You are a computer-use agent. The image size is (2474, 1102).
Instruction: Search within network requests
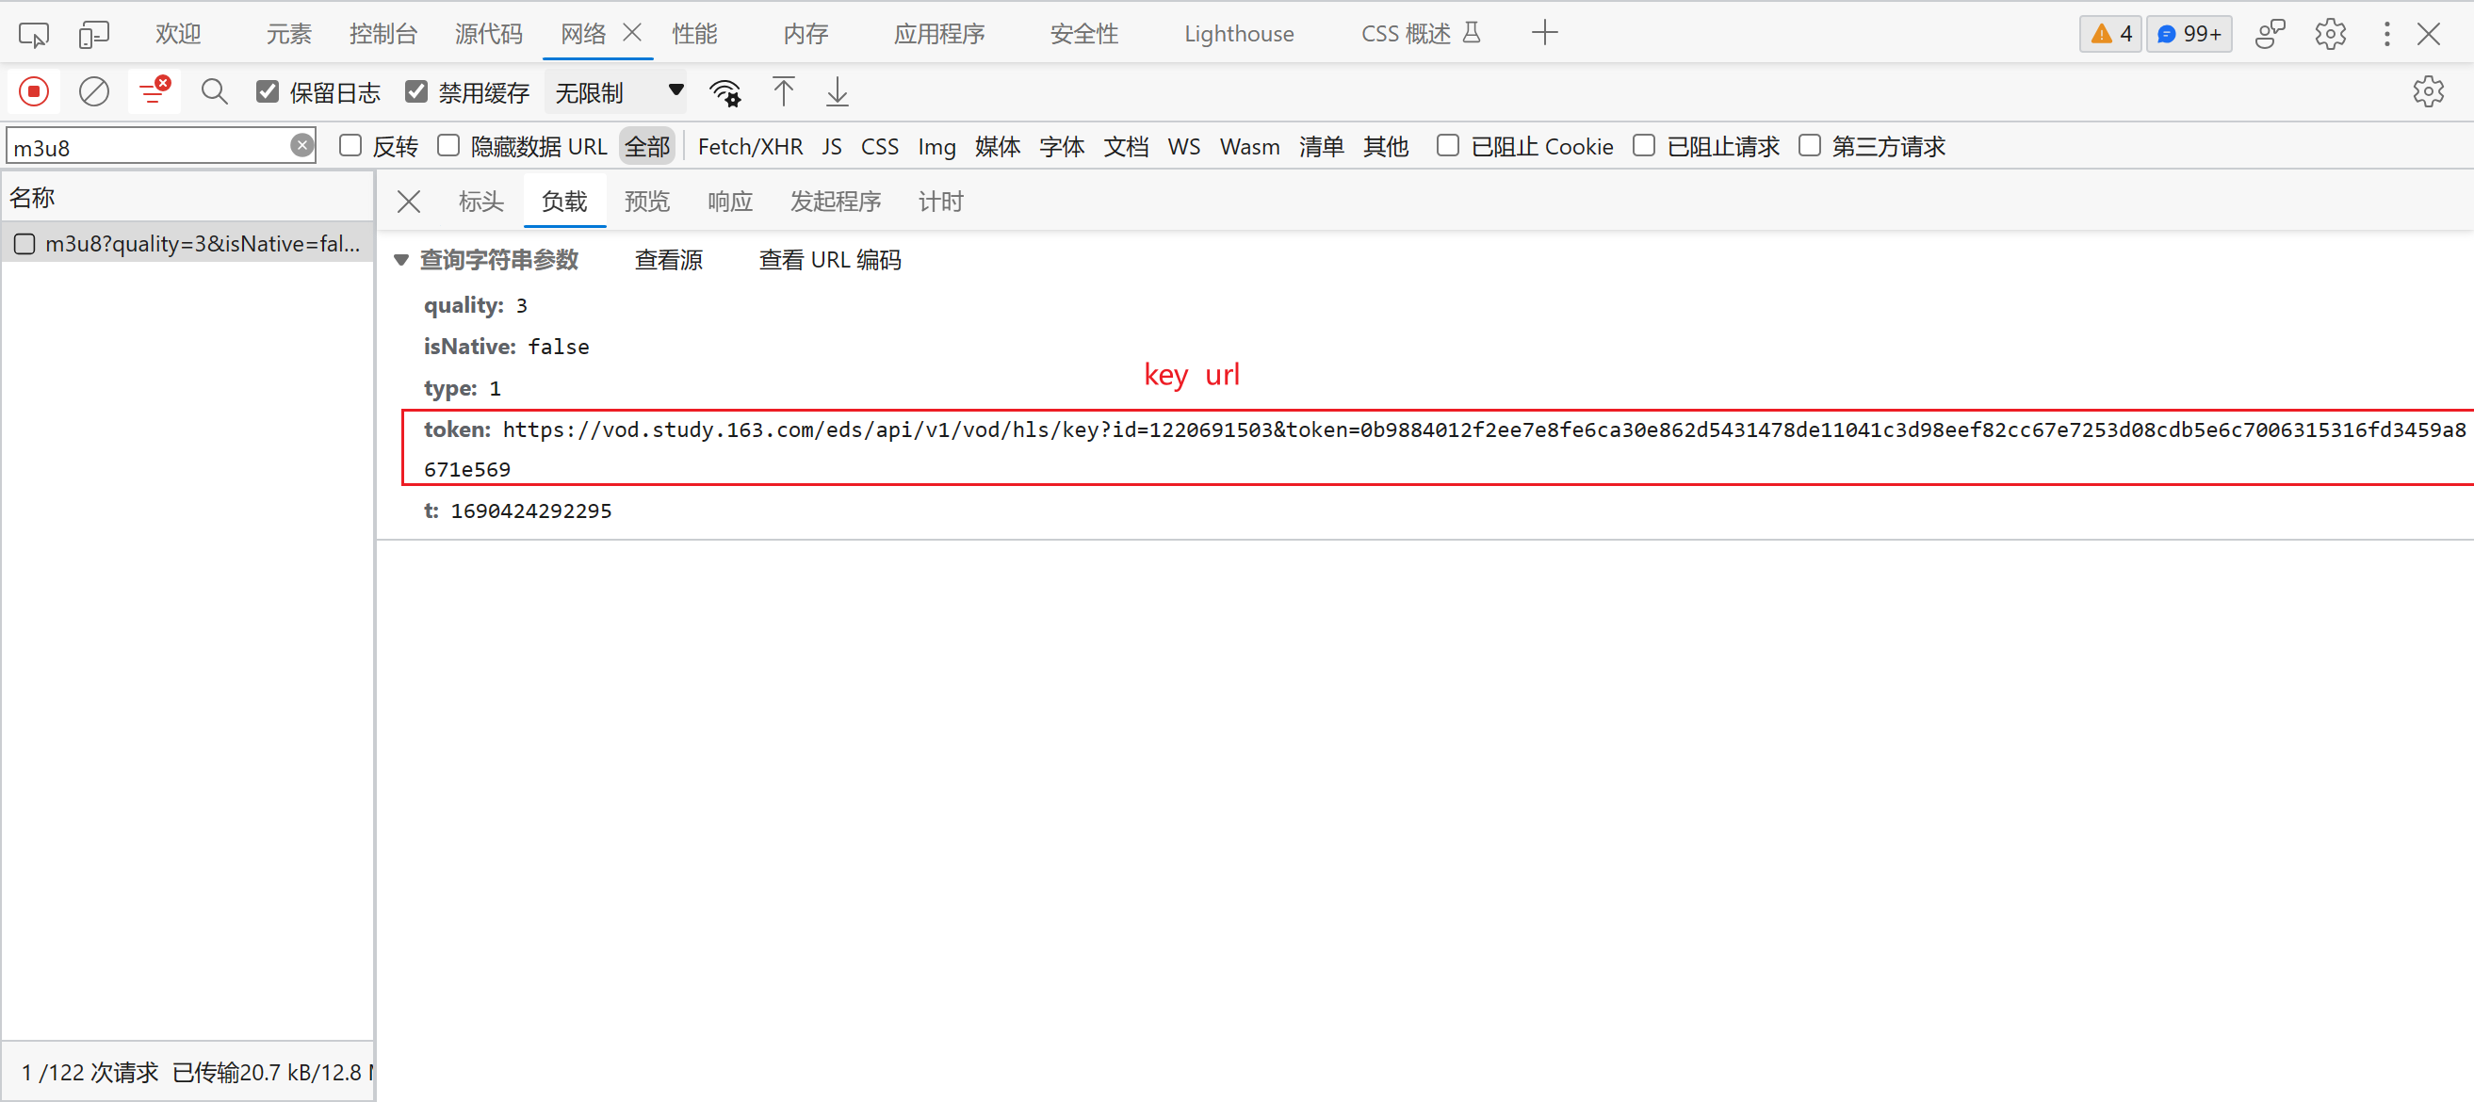point(213,91)
